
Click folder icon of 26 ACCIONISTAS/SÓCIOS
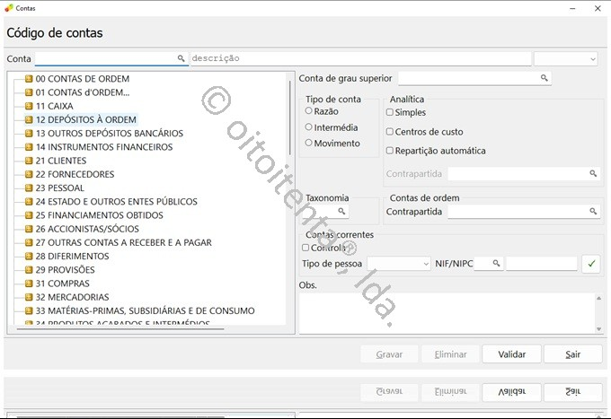pyautogui.click(x=29, y=229)
